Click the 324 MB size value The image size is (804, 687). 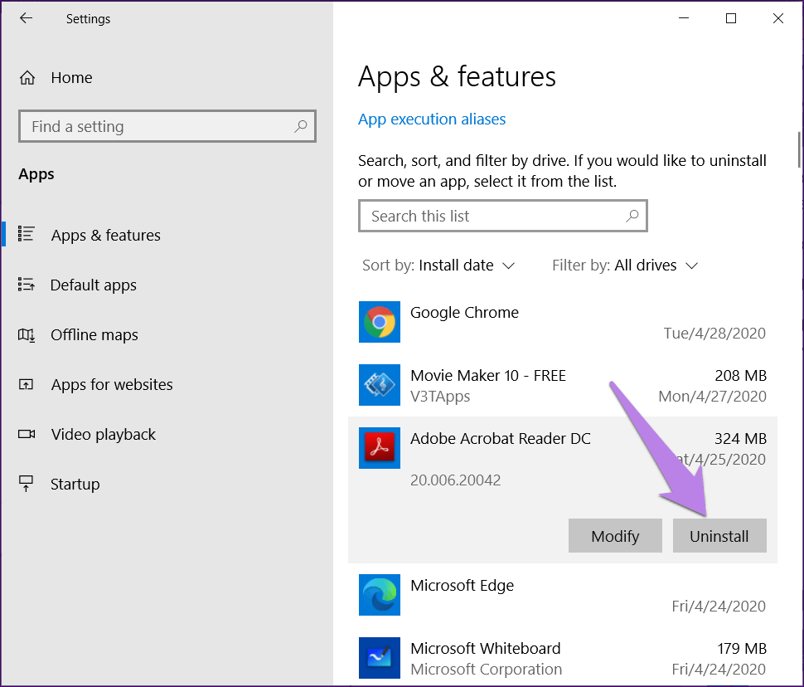pyautogui.click(x=740, y=438)
